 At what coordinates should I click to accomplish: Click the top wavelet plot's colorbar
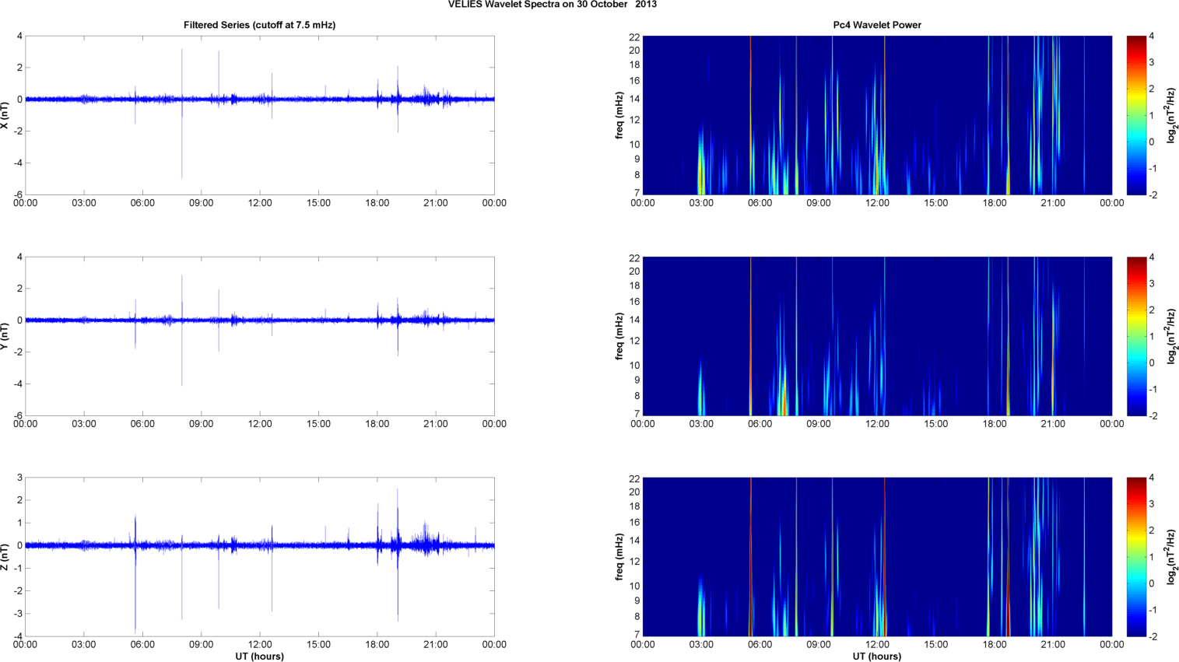click(x=1136, y=115)
